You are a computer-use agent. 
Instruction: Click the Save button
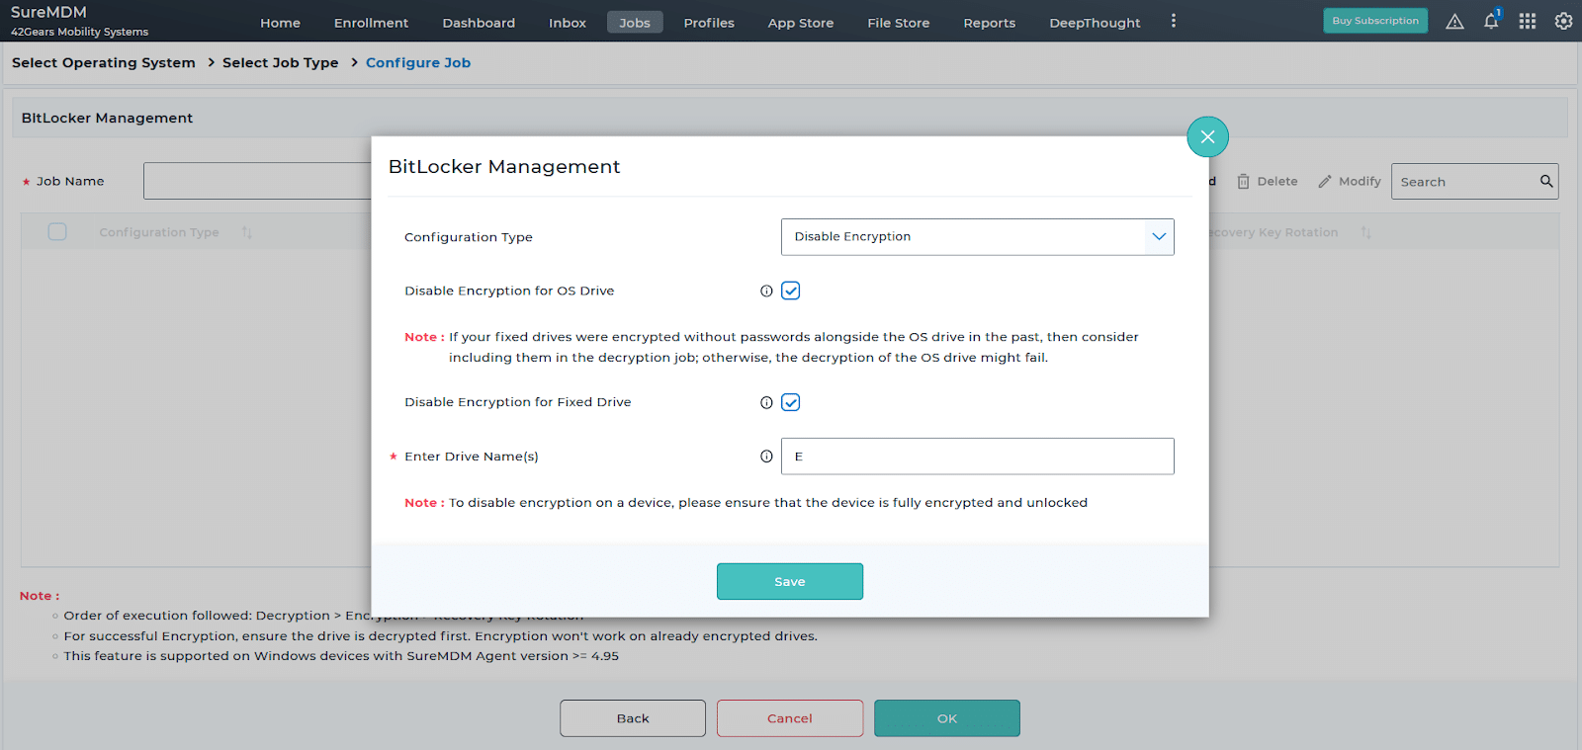[790, 581]
